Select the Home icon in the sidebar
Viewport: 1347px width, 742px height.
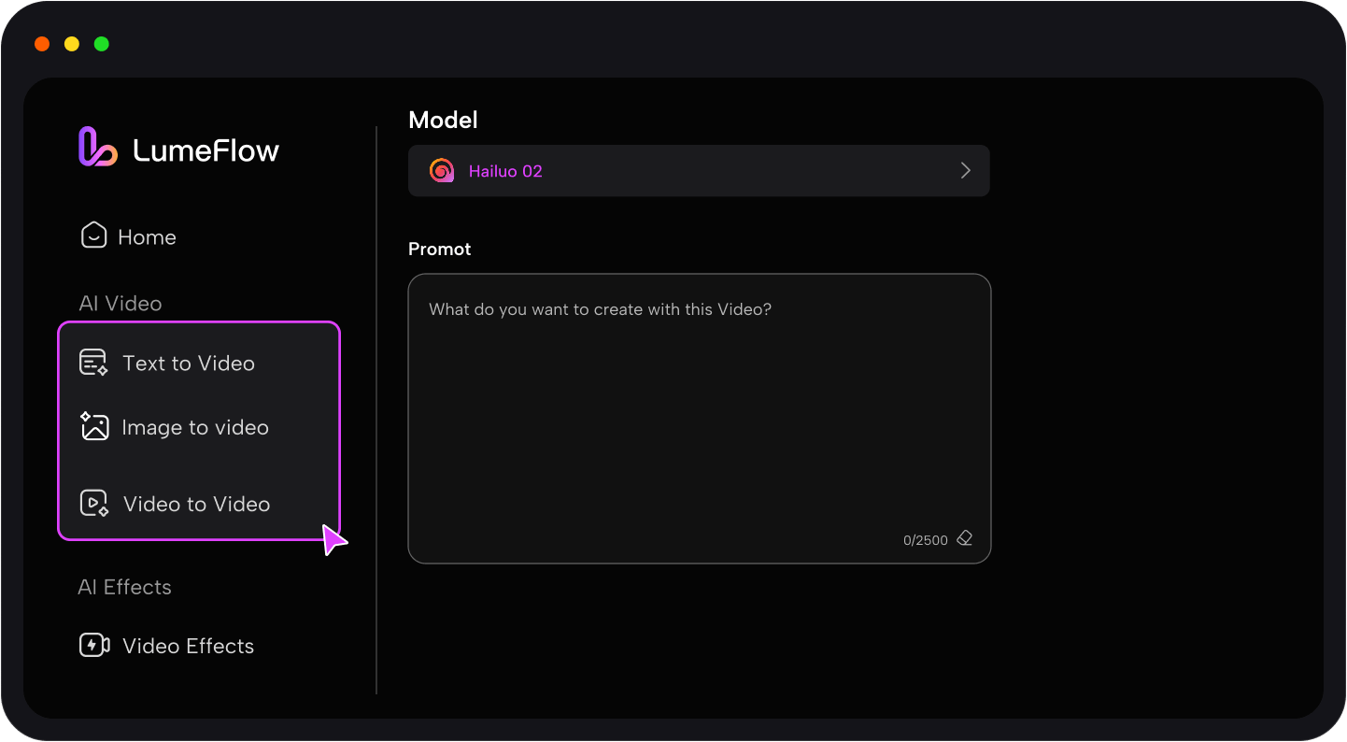[x=93, y=235]
